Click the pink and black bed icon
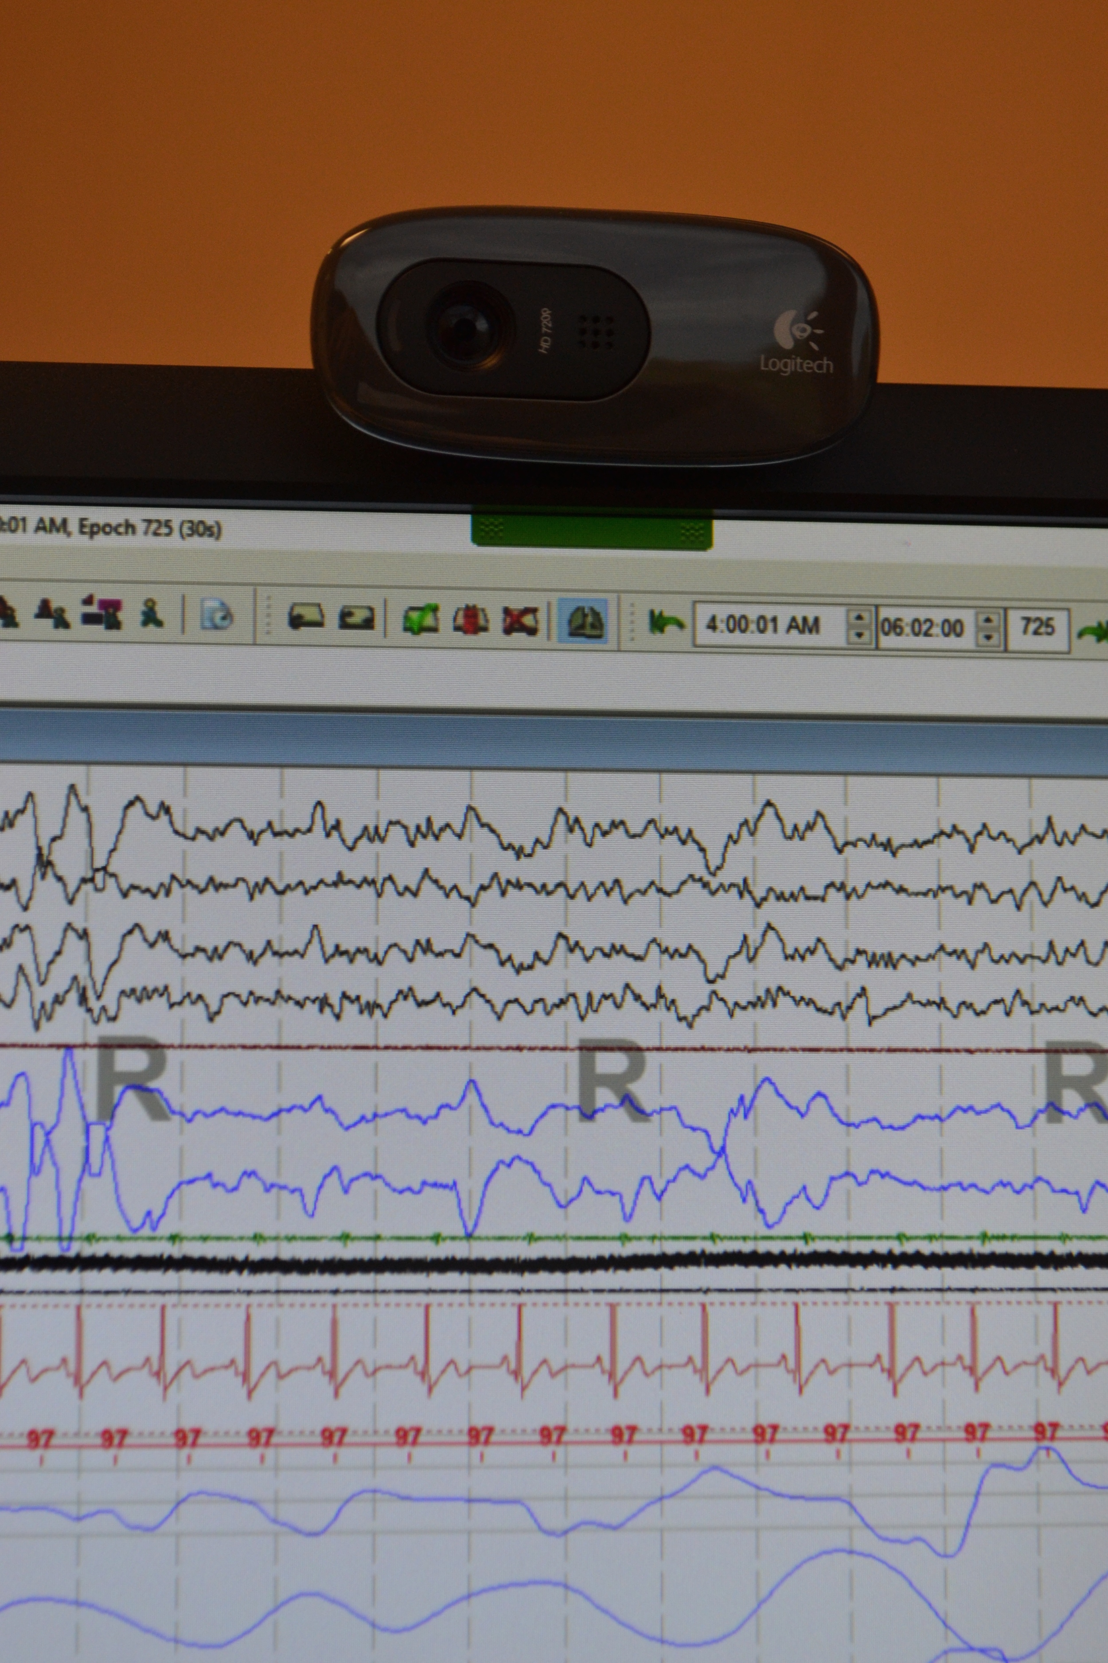 (x=101, y=613)
